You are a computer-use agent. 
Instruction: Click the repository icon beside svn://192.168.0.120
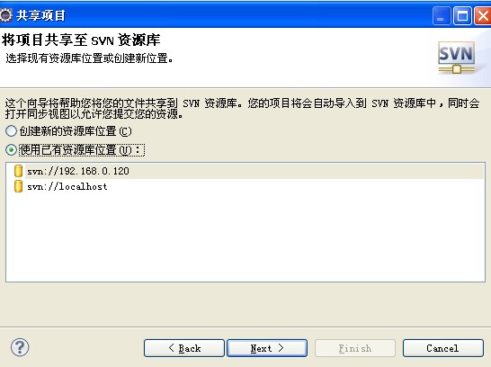(19, 171)
